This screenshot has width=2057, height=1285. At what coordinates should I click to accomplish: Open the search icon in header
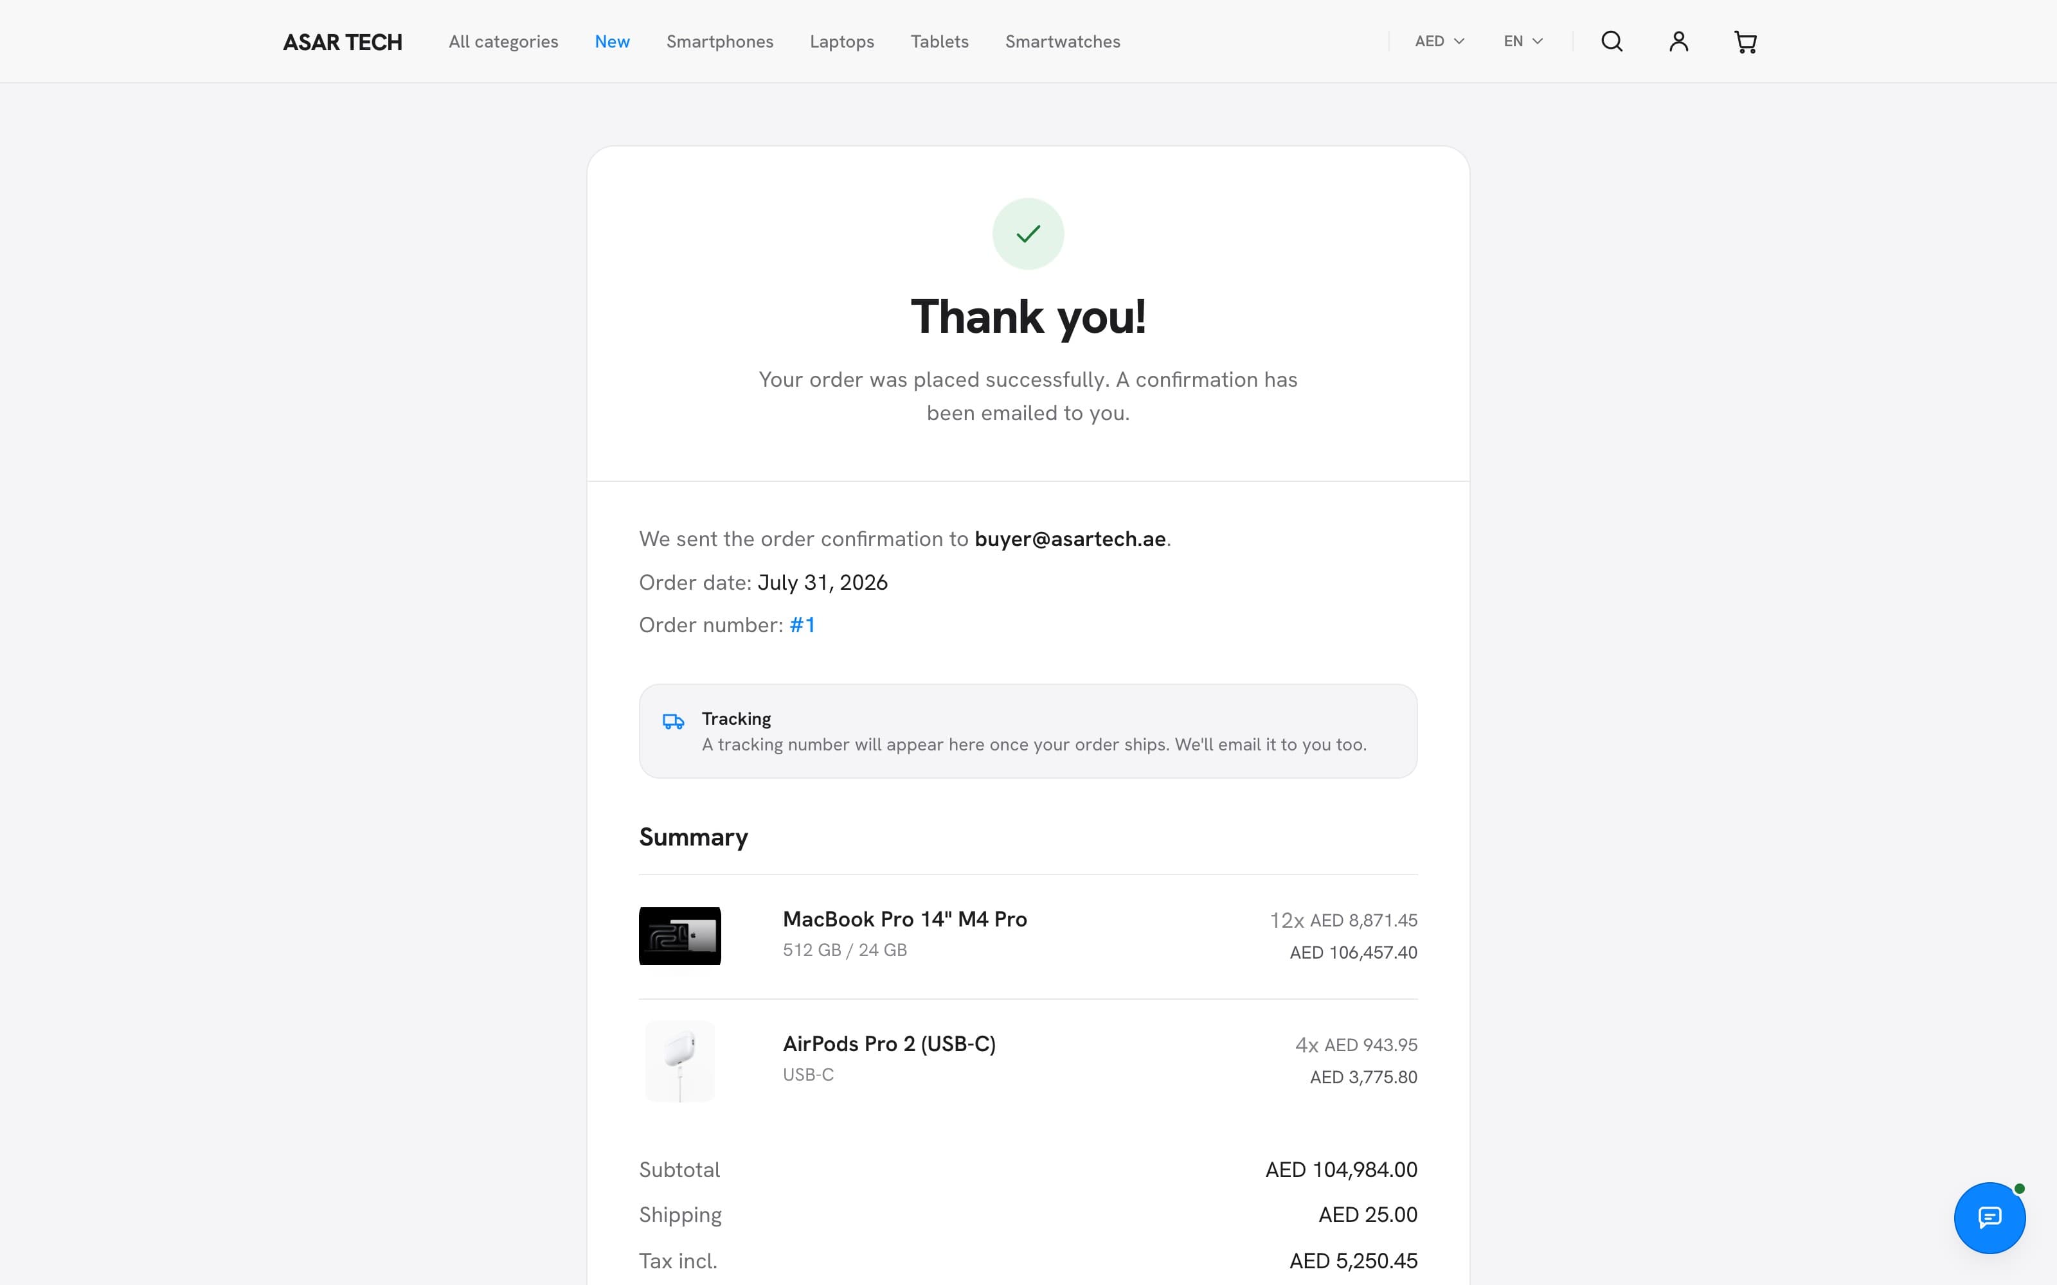[x=1612, y=42]
